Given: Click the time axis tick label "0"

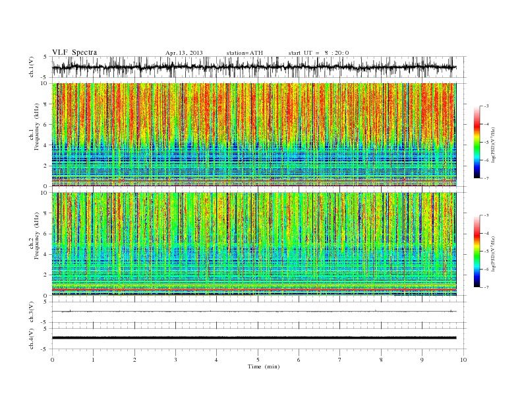Looking at the screenshot, I should (x=52, y=360).
